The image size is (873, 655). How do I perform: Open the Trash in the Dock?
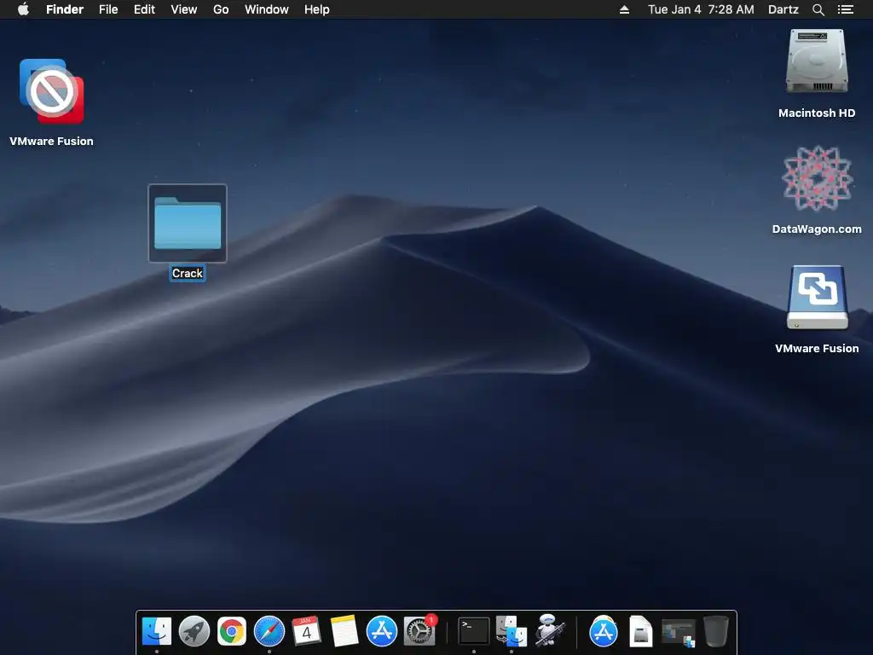[x=716, y=631]
